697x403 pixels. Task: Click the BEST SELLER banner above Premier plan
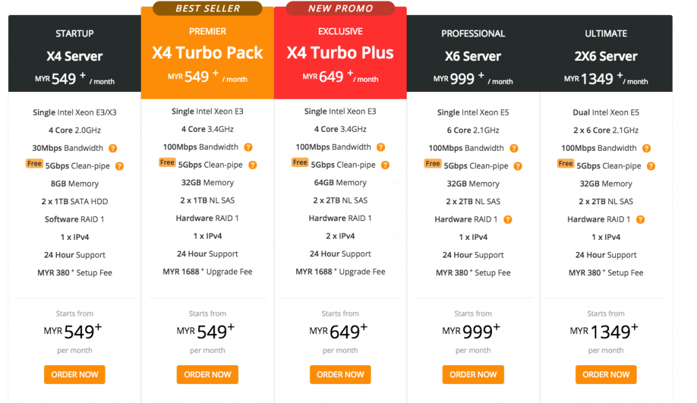point(207,8)
